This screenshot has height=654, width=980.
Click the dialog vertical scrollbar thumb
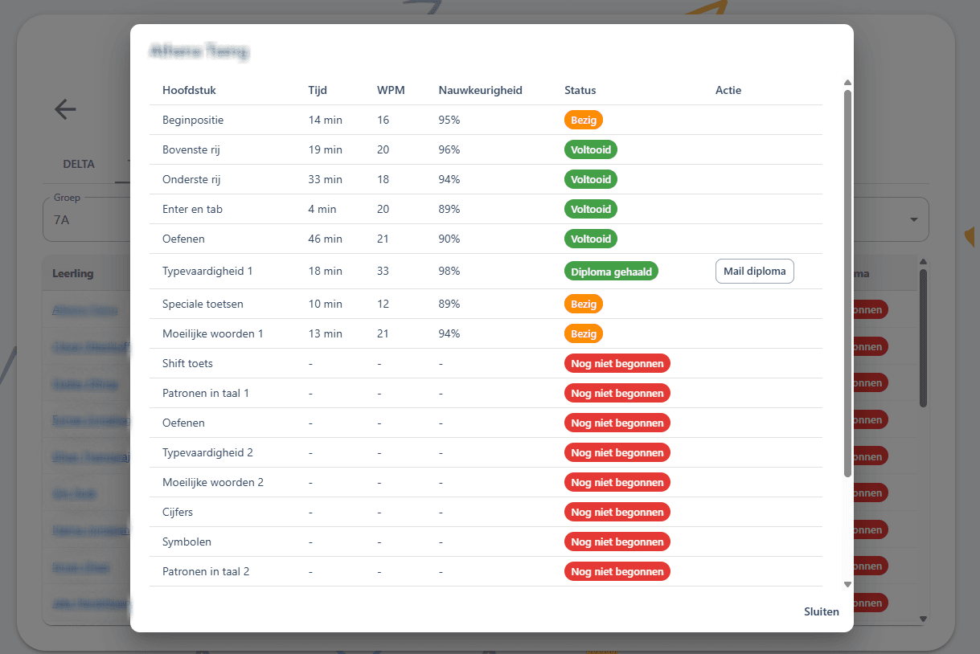847,283
